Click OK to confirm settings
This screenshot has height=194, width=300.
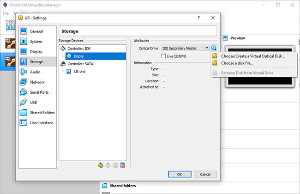point(180,174)
